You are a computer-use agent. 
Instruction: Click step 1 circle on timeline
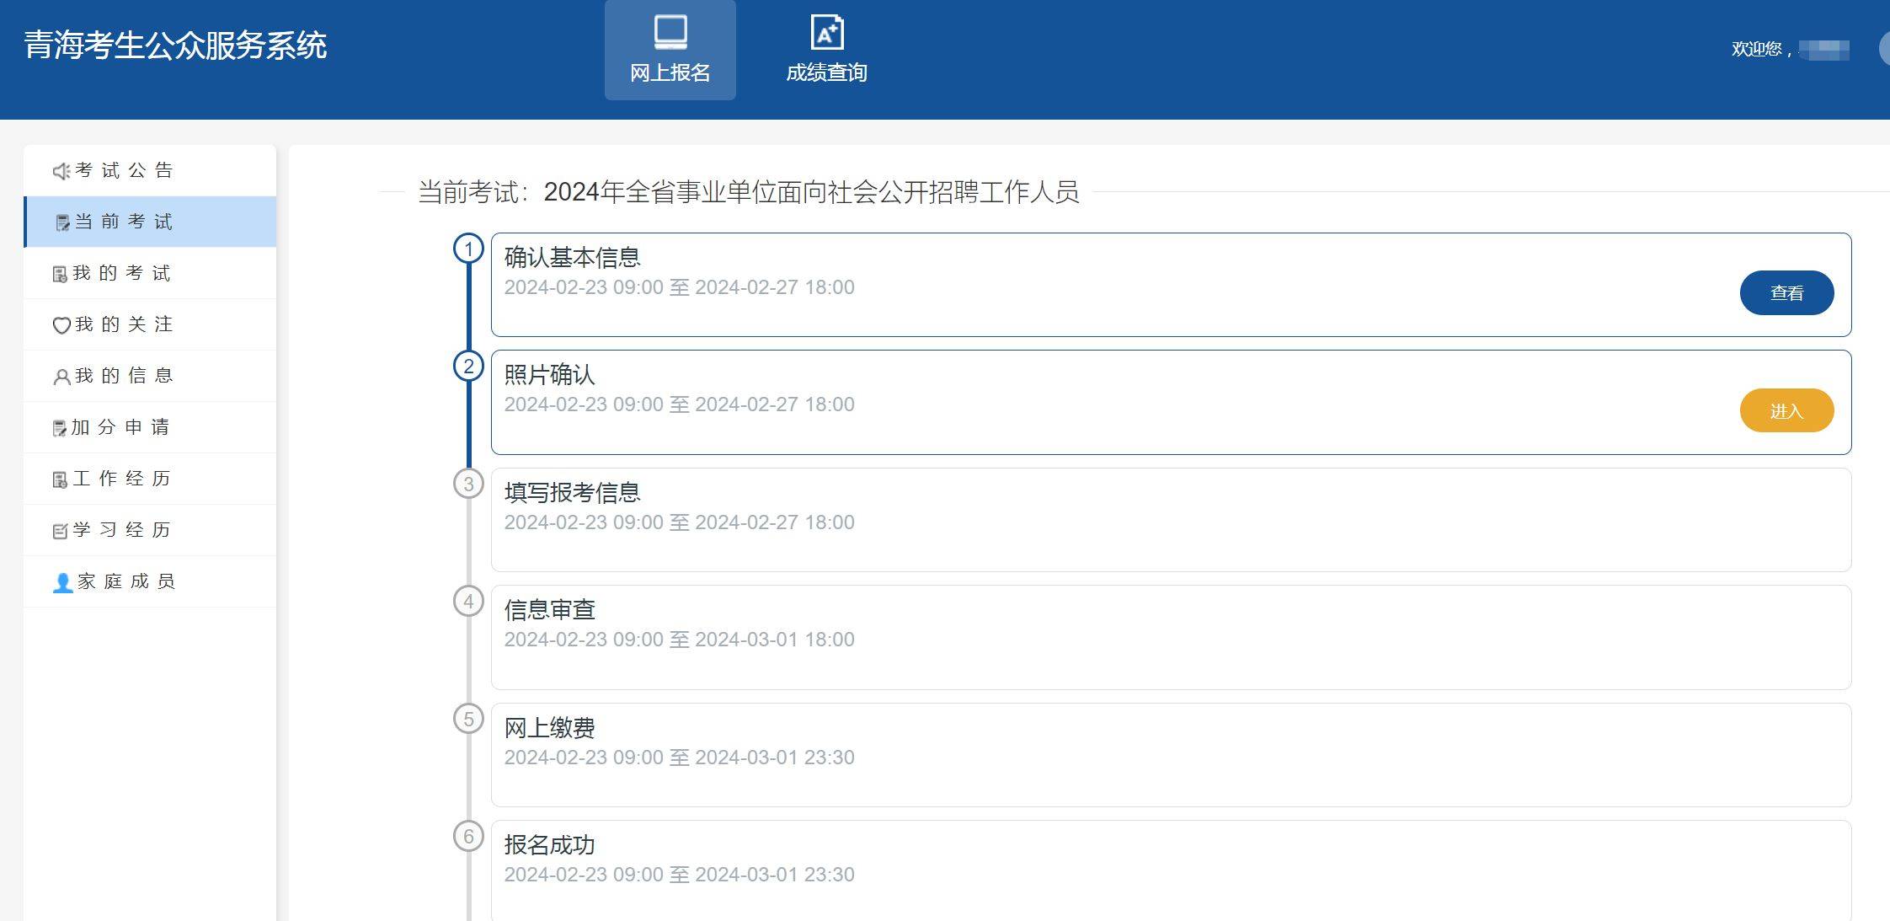[468, 249]
